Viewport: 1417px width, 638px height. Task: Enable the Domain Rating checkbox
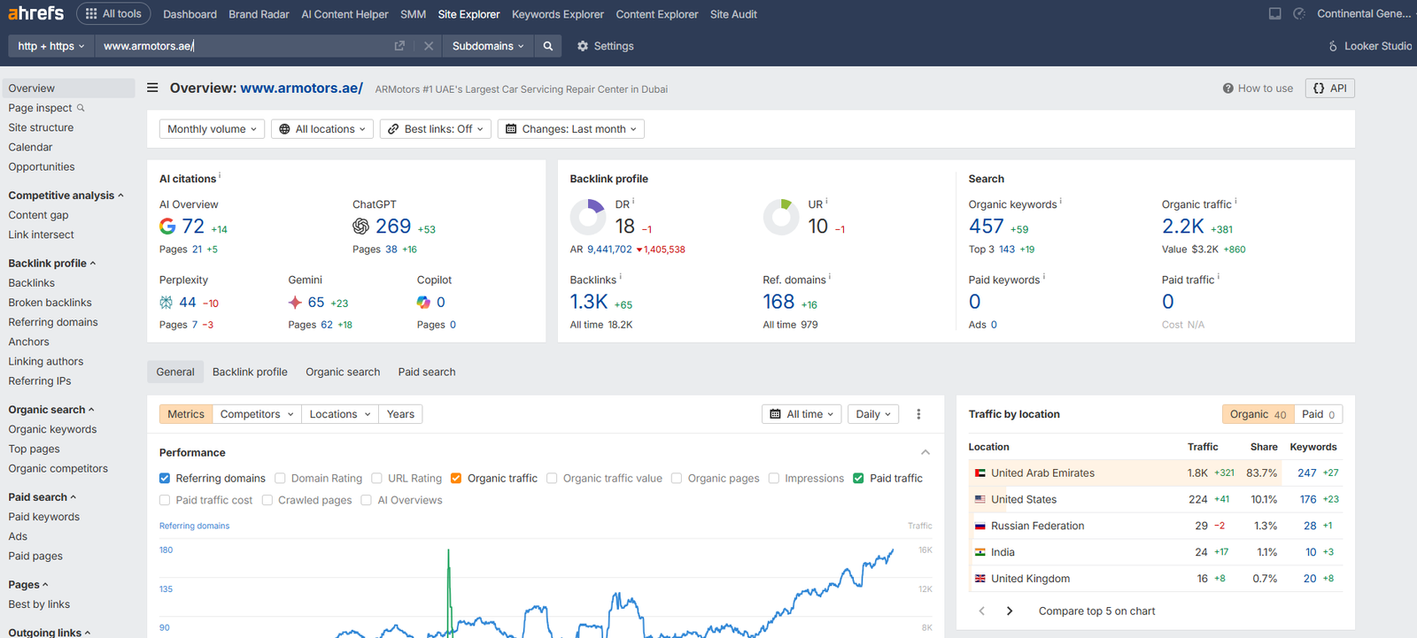pos(280,479)
